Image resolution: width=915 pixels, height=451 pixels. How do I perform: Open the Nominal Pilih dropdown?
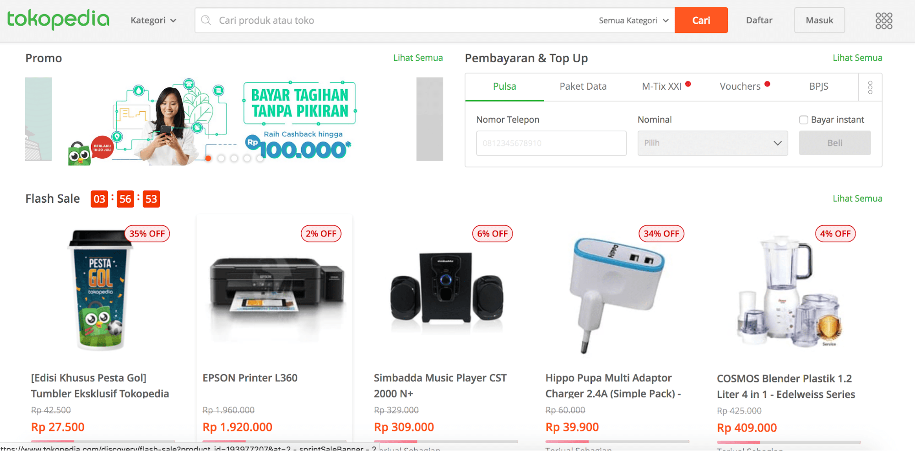click(x=713, y=143)
